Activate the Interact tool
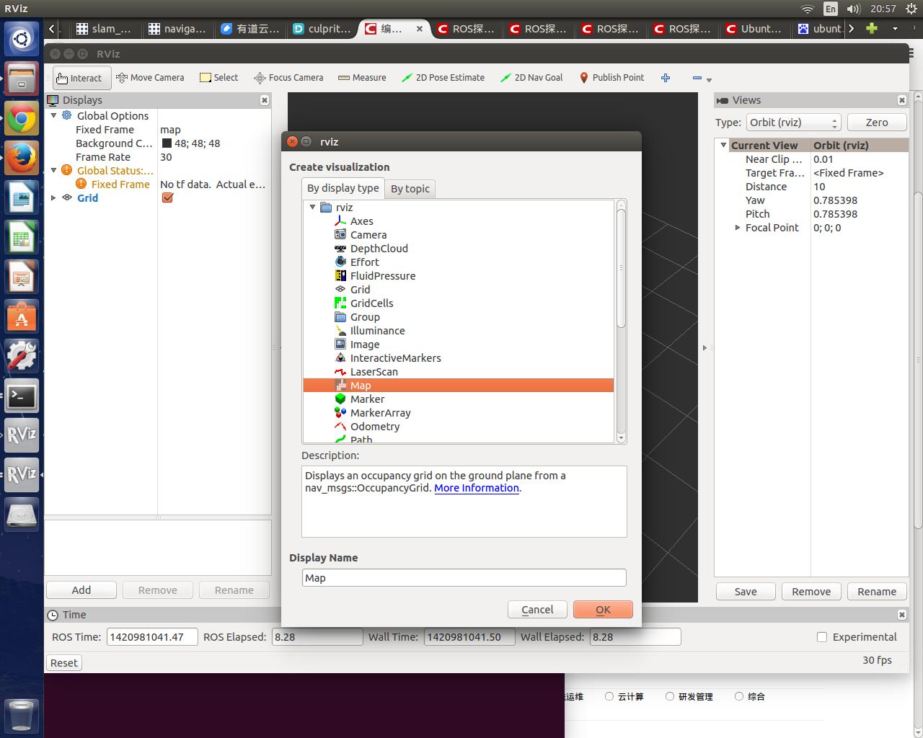This screenshot has width=923, height=738. coord(81,78)
